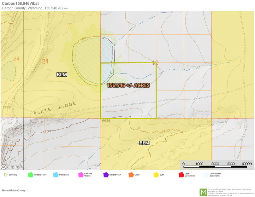This screenshot has height=197, width=255.
Task: Select the Boundary legend icon
Action: click(x=6, y=174)
